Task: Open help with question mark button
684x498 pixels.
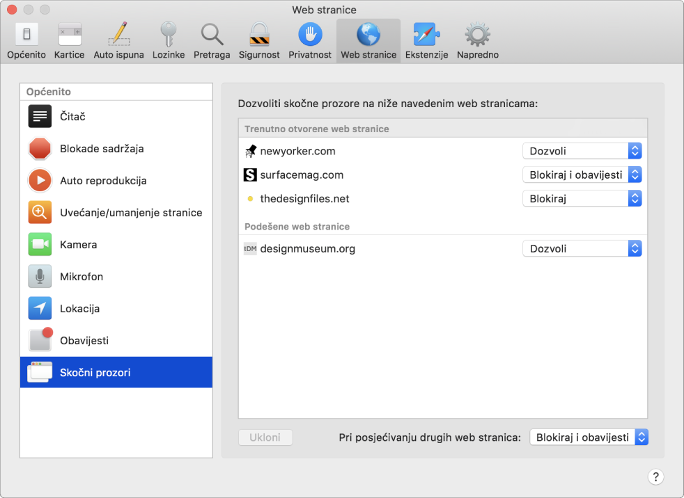Action: 655,476
